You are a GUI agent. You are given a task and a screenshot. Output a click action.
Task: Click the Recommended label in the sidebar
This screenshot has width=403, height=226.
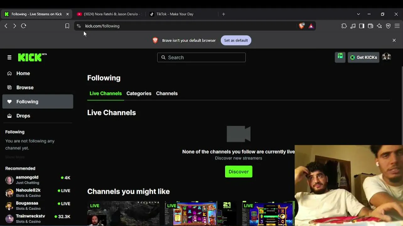(20, 169)
